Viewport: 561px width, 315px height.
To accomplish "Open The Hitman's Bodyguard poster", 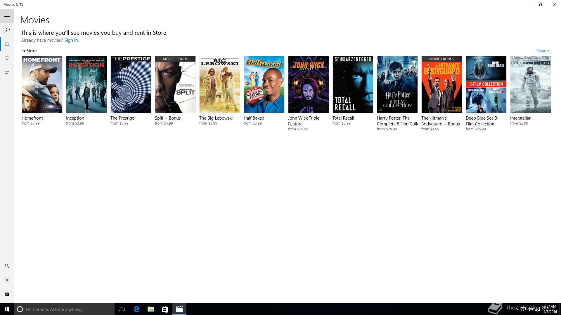I will coord(442,85).
